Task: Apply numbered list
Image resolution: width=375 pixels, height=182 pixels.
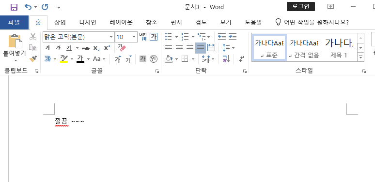Action: point(185,37)
